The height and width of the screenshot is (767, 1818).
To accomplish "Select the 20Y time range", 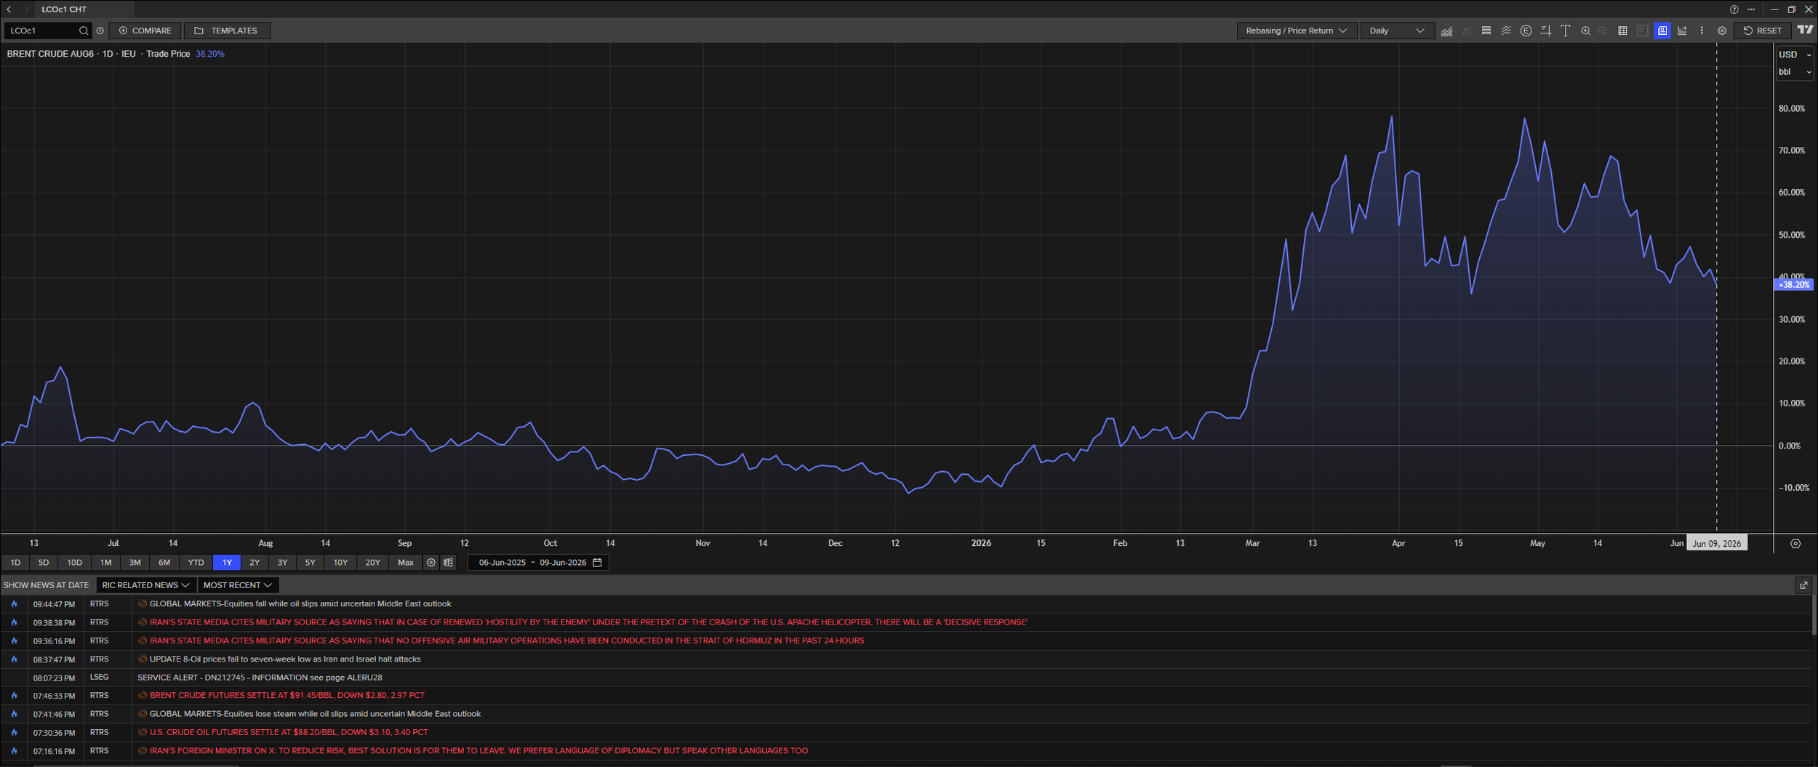I will (x=373, y=563).
